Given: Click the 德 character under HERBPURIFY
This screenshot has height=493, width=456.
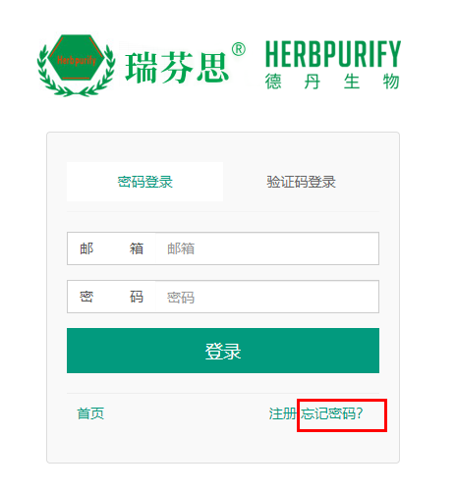Looking at the screenshot, I should [273, 82].
